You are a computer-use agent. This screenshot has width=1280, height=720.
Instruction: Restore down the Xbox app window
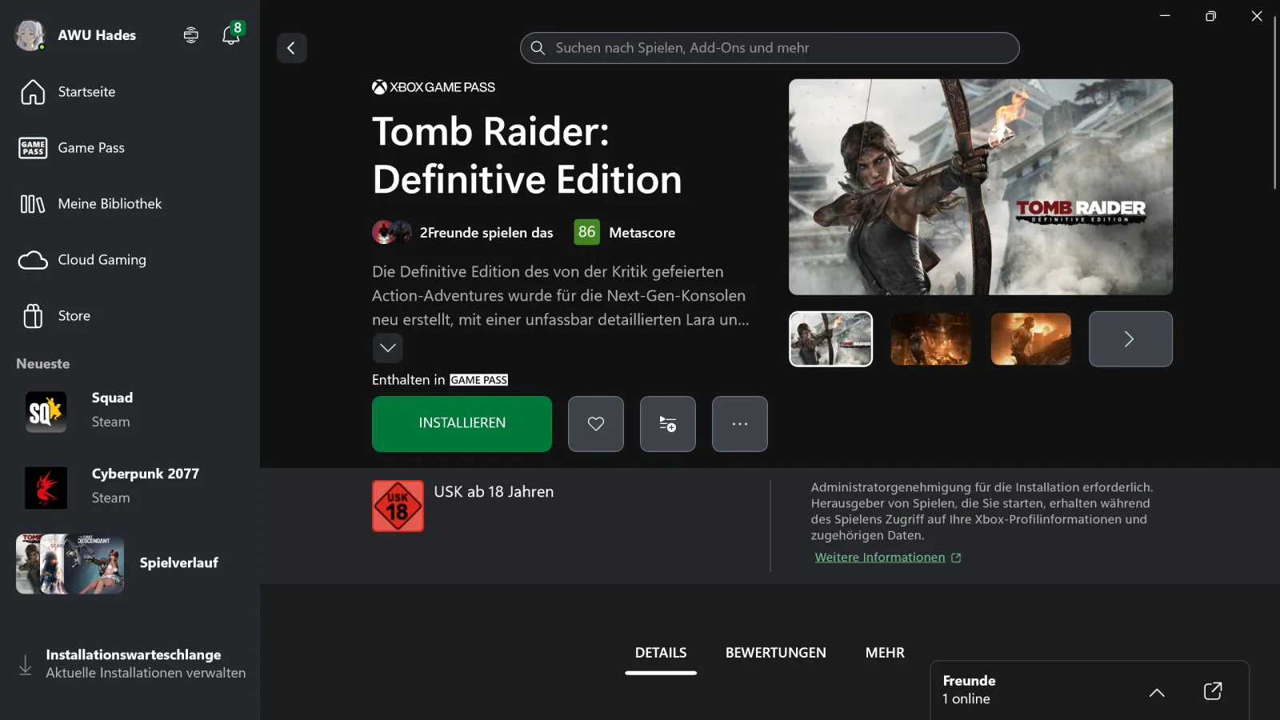coord(1211,16)
